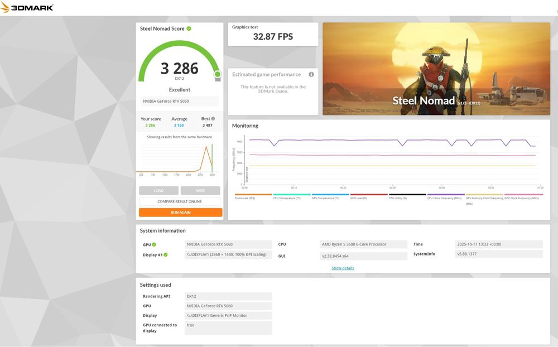Click NVIDIA GeForce RTX 5060 field under score
Image resolution: width=558 pixels, height=347 pixels.
pos(179,101)
